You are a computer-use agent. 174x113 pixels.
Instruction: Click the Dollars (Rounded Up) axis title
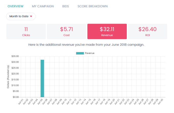(8, 77)
